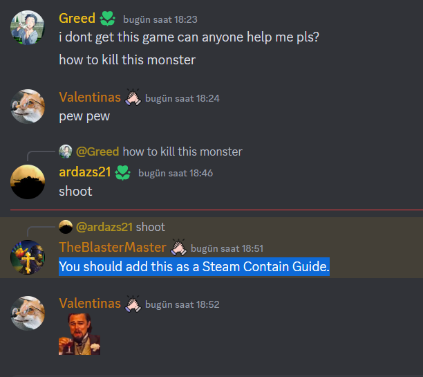Click the green heart badge beside ardazs21

coord(123,172)
